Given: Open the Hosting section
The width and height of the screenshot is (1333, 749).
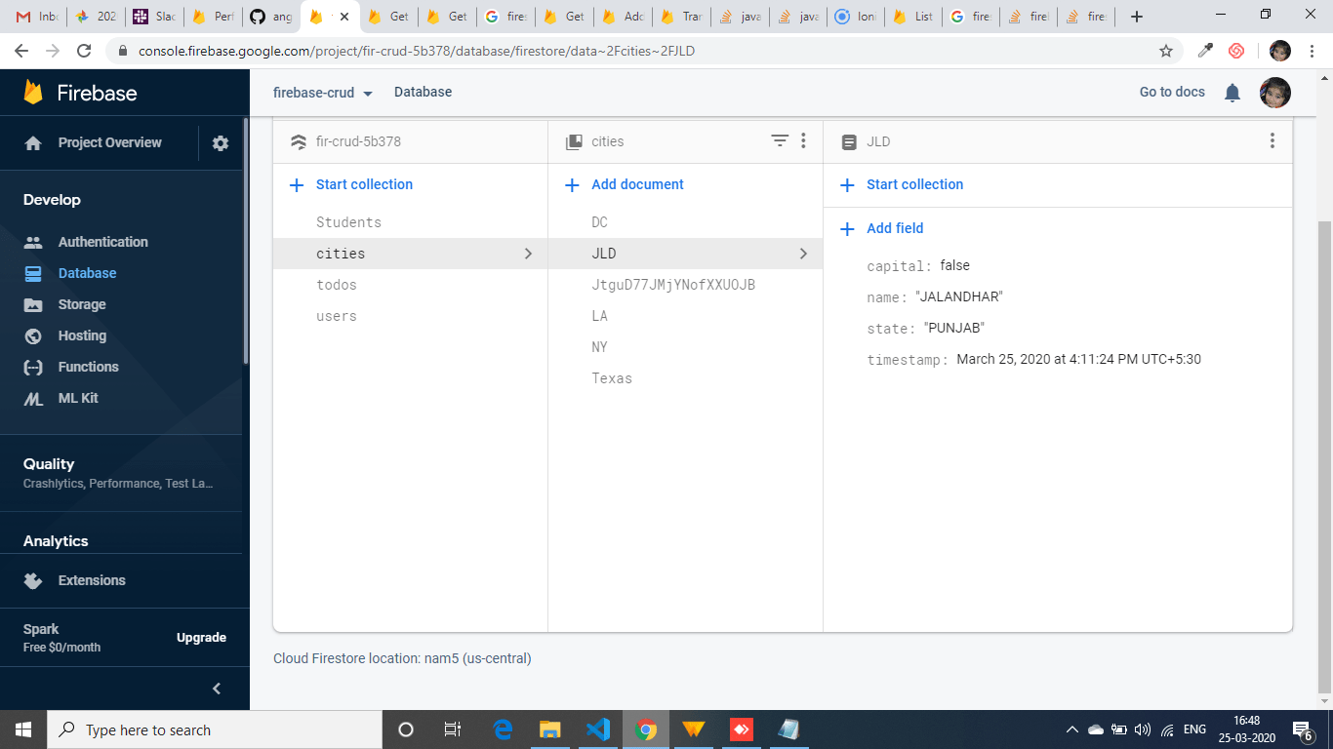Looking at the screenshot, I should pyautogui.click(x=80, y=335).
